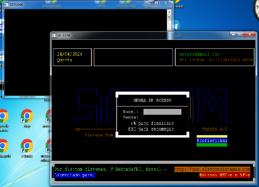This screenshot has height=187, width=259.
Task: Open the 'drop' Chrome desktop shortcut
Action: pyautogui.click(x=27, y=116)
